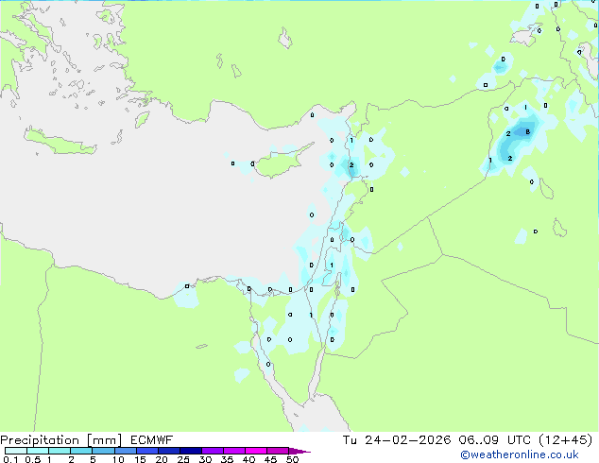Screen dimensions: 599x463
Task: Click legend value '15'
Action: click(140, 459)
